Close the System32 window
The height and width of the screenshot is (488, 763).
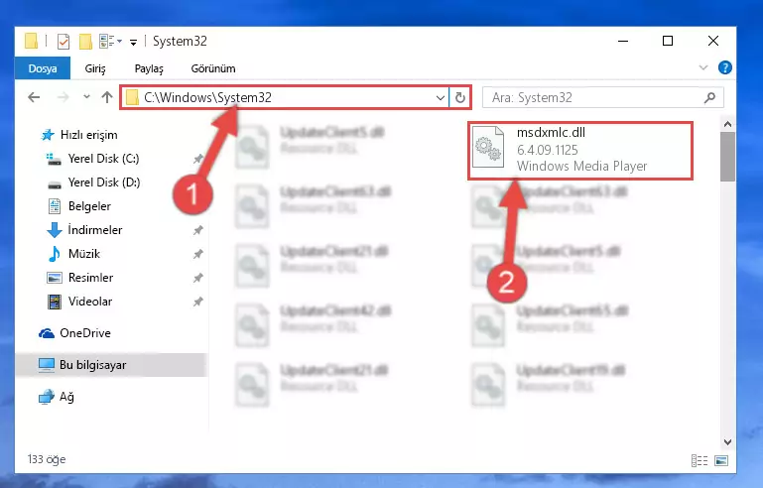712,42
